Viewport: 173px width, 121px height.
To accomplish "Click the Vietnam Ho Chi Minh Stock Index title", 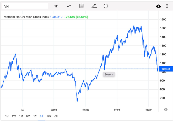I will tap(26, 17).
